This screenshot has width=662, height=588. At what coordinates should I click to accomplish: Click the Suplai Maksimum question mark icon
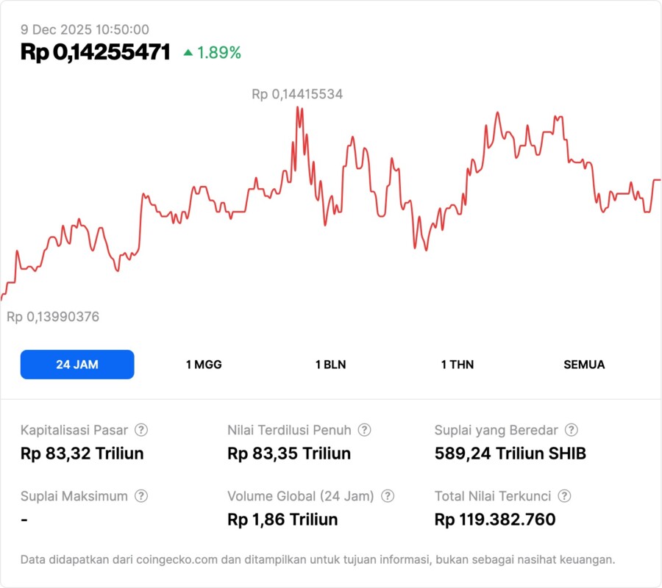tap(141, 496)
